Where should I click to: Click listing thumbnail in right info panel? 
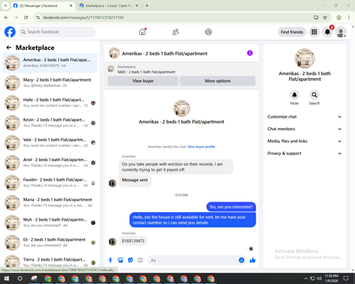click(x=305, y=58)
